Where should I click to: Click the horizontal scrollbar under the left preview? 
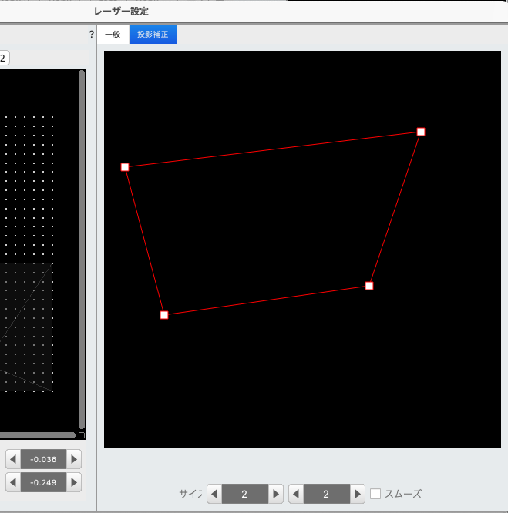click(x=37, y=435)
